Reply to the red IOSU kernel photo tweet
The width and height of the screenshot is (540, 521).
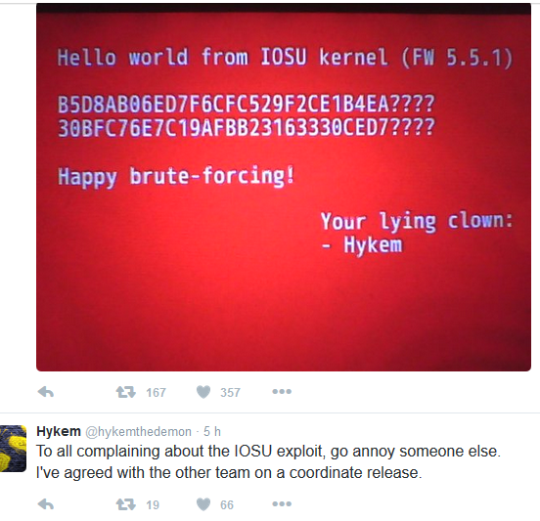45,392
